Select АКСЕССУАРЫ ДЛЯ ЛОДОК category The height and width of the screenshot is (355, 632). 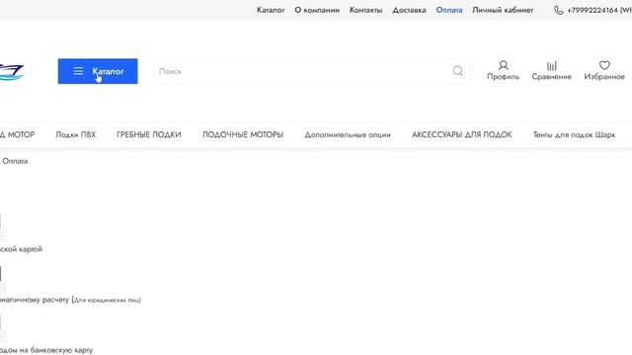point(461,135)
